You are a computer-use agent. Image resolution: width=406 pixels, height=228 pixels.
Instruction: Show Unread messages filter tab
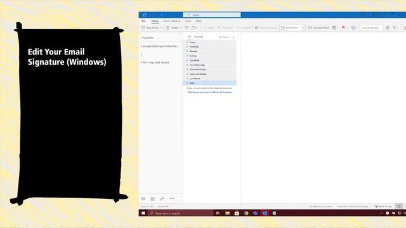click(199, 37)
